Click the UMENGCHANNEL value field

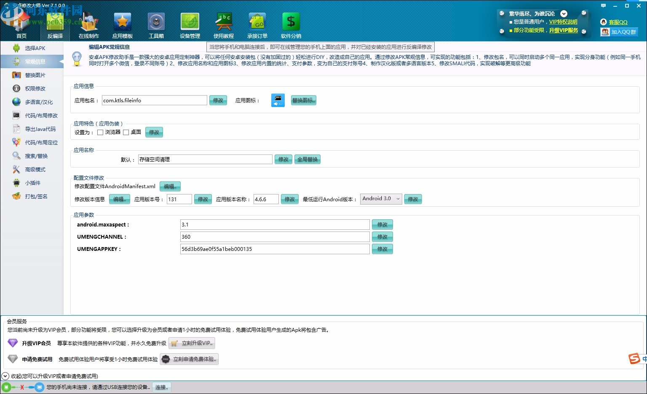pyautogui.click(x=275, y=237)
